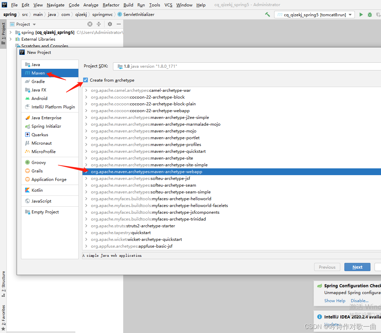
Task: Expand struts2-archetype-starter node
Action: click(86, 226)
